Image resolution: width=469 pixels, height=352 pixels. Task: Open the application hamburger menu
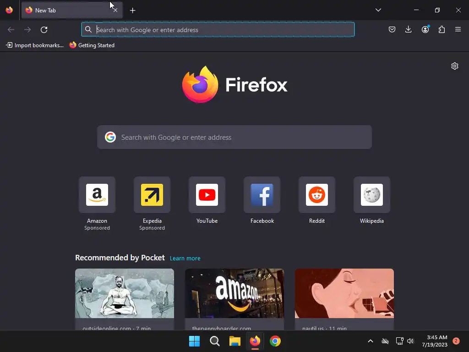458,29
